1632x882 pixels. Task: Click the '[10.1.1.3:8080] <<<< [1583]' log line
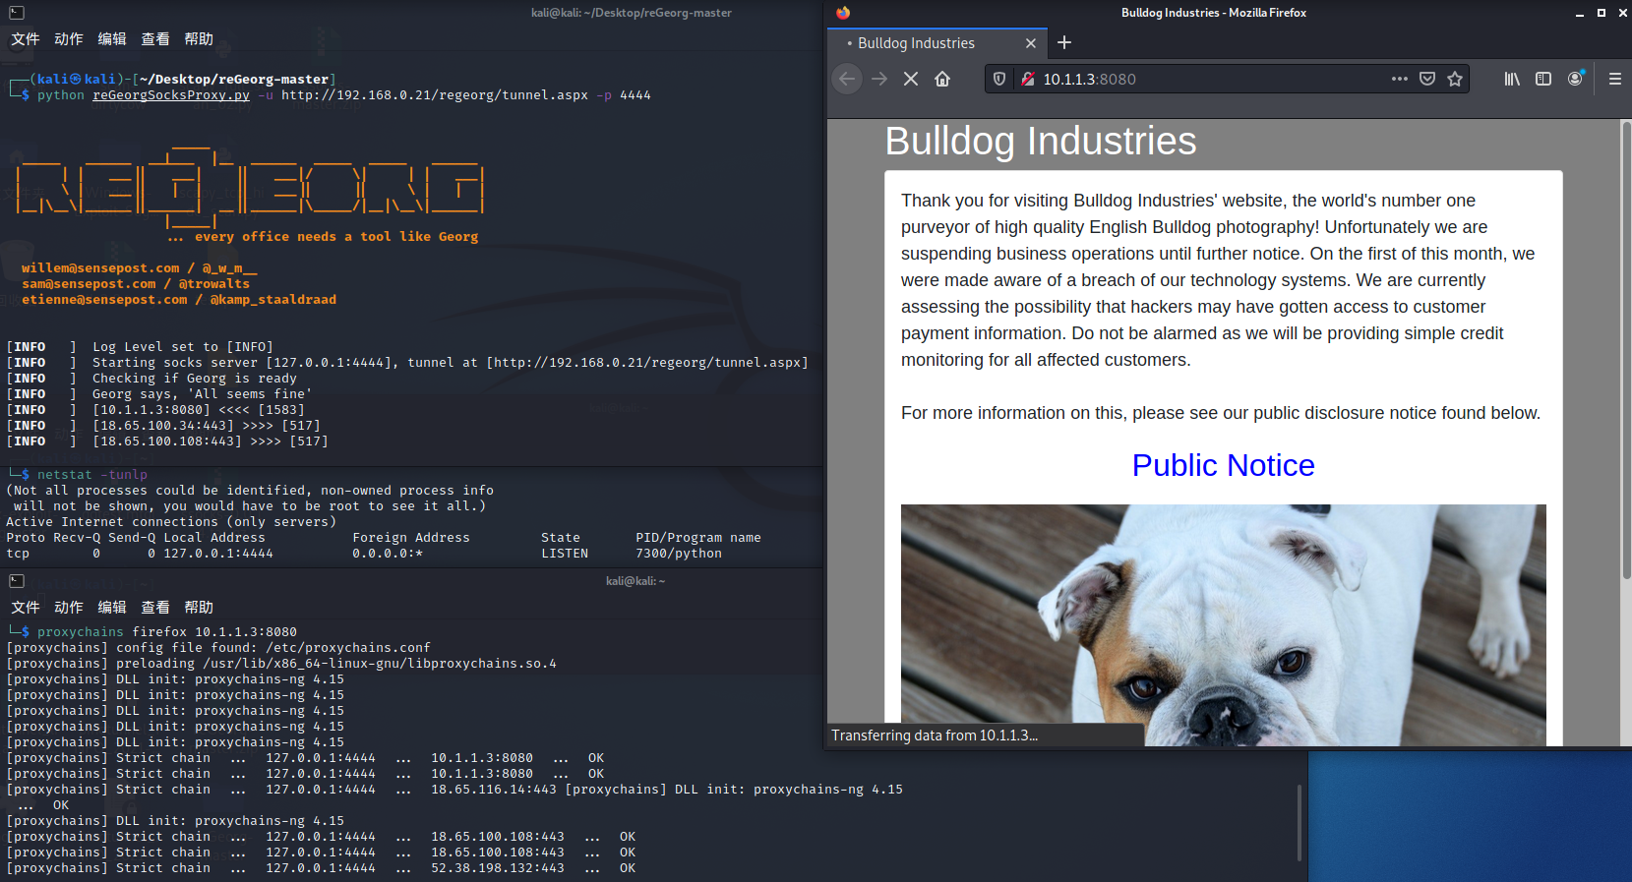(x=199, y=410)
